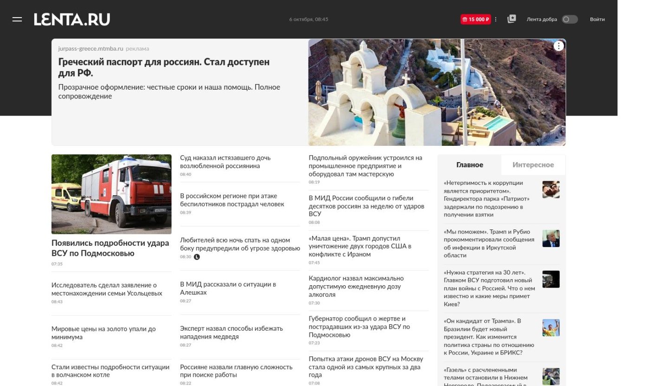This screenshot has height=386, width=669.
Task: Switch to the Интересное tab
Action: pos(533,165)
